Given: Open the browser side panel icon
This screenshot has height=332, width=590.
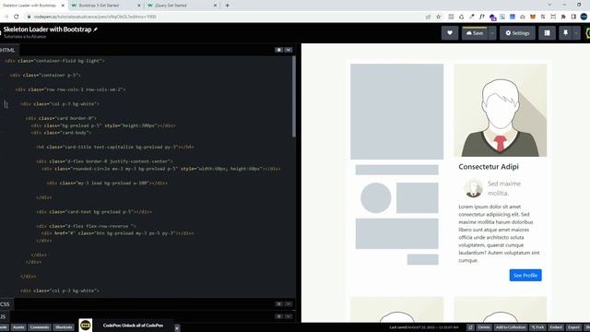Looking at the screenshot, I should point(573,17).
